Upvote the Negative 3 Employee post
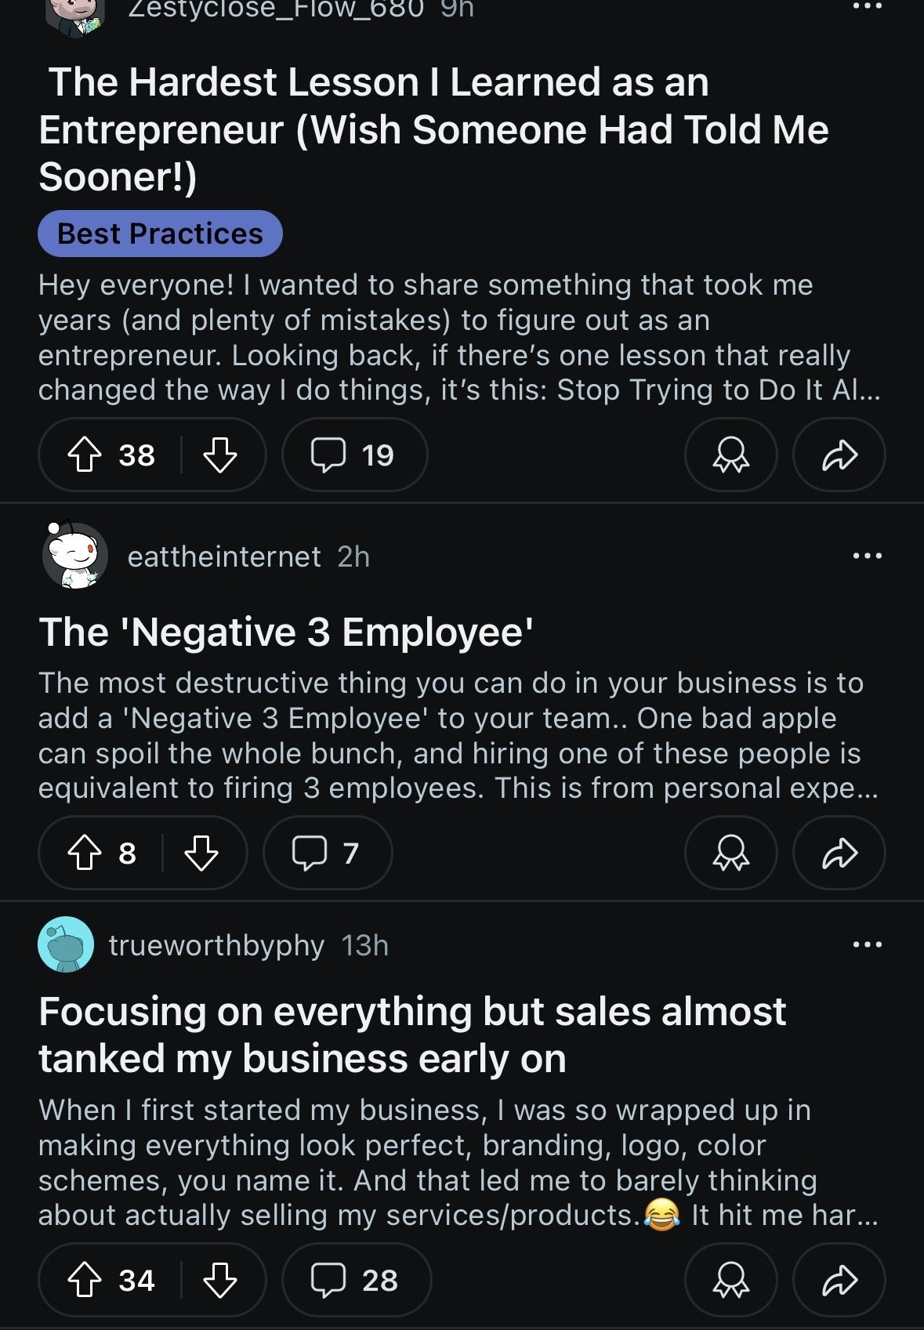924x1330 pixels. pos(85,853)
